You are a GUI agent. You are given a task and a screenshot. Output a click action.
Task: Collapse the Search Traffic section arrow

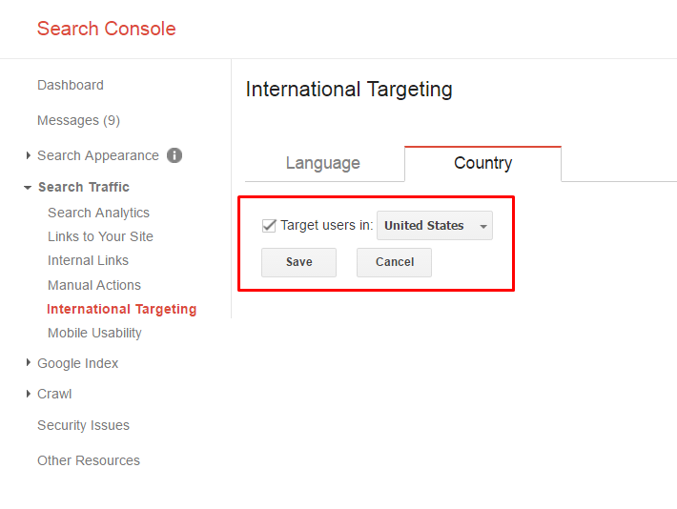pyautogui.click(x=29, y=188)
